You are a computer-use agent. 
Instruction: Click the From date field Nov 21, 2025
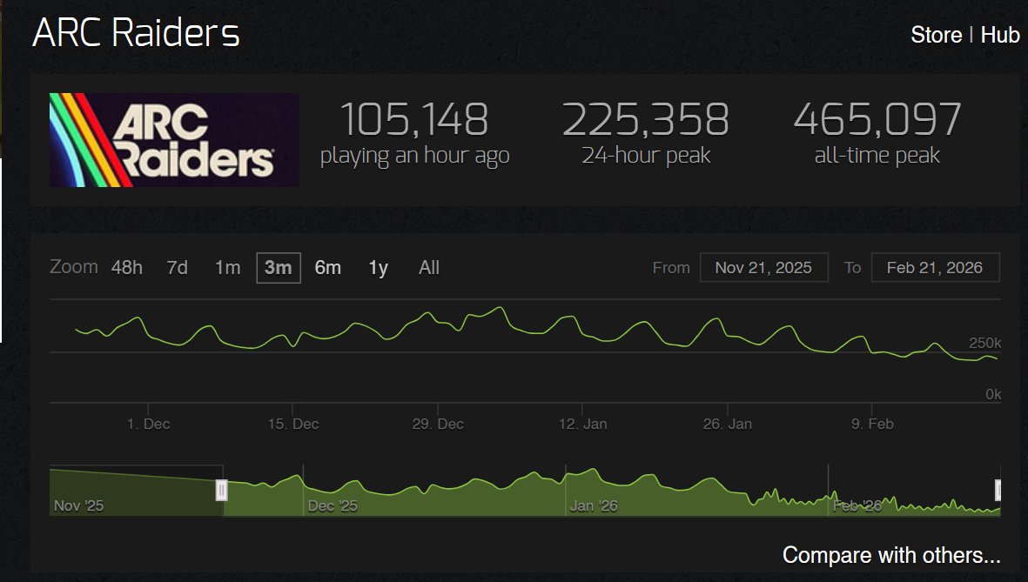coord(763,267)
